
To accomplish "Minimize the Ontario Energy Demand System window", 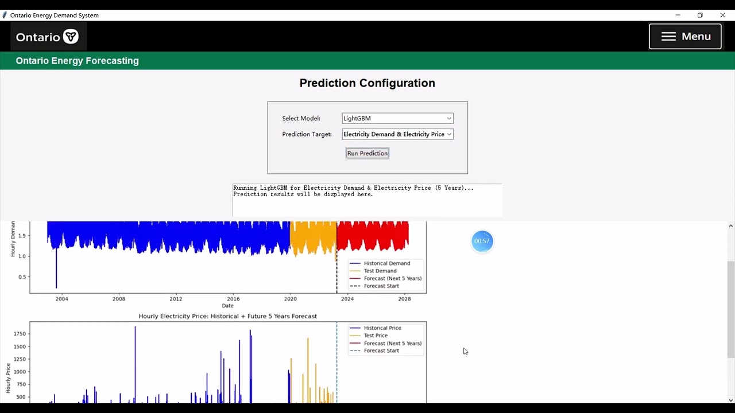I will coord(678,15).
